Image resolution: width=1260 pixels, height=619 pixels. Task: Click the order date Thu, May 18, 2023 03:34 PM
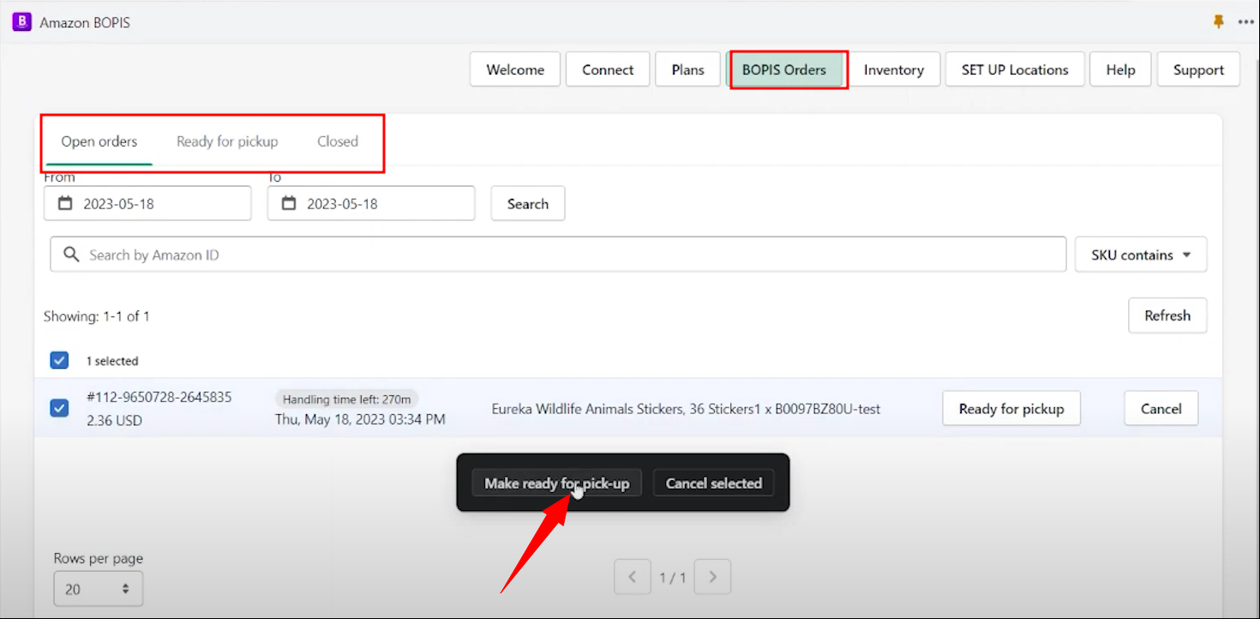360,419
